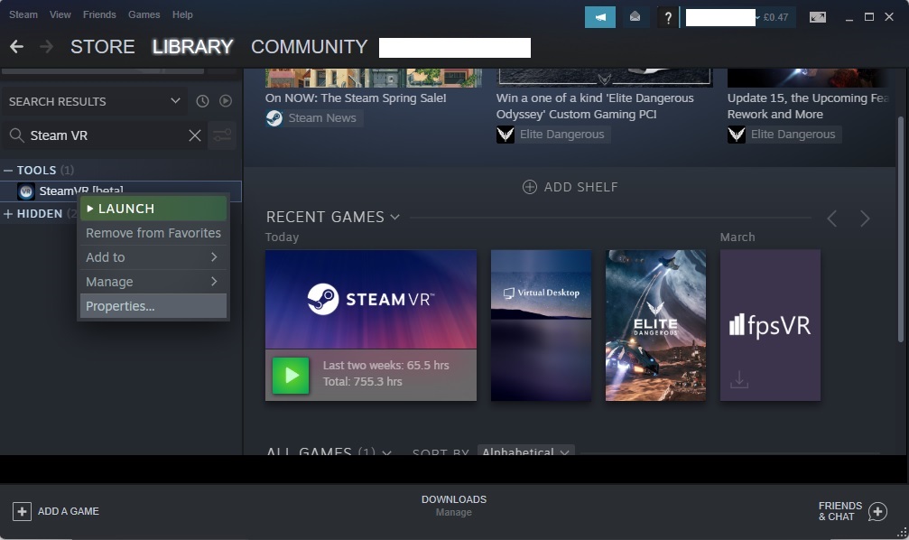Click in the library search field
Screen dimensions: 909x540
(x=105, y=135)
